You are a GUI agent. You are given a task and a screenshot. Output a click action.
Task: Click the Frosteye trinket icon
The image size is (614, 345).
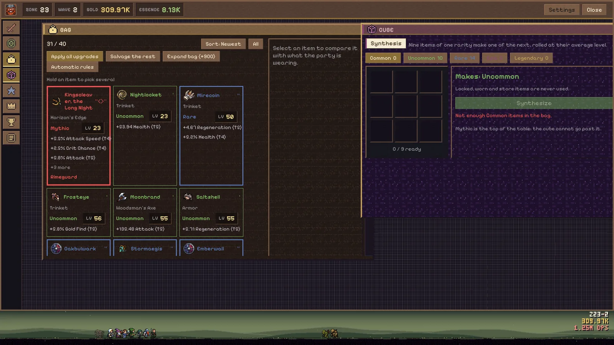(56, 197)
